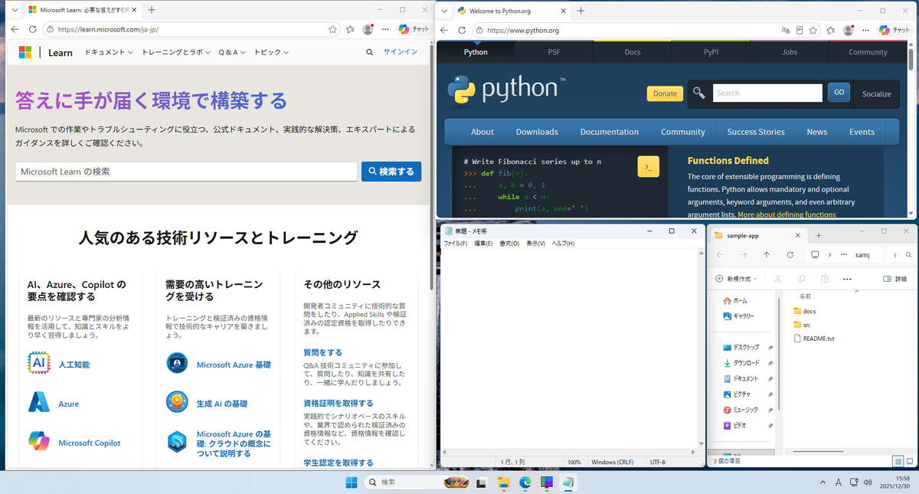Click the Search input field on python.org
Screen dimensions: 919x494
pos(767,93)
